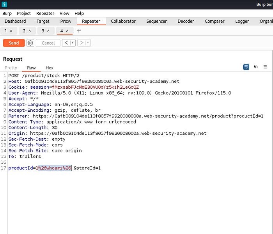Image resolution: width=273 pixels, height=234 pixels.
Task: Click the Content-Length value 30
Action: tap(55, 127)
